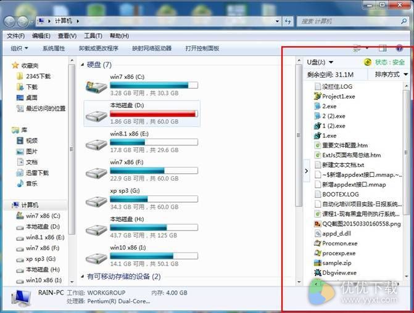Select Project1.exe file icon

click(x=317, y=96)
